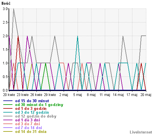Click the LiveInternet watermark text
Image resolution: width=154 pixels, height=135 pixels.
pyautogui.click(x=141, y=132)
